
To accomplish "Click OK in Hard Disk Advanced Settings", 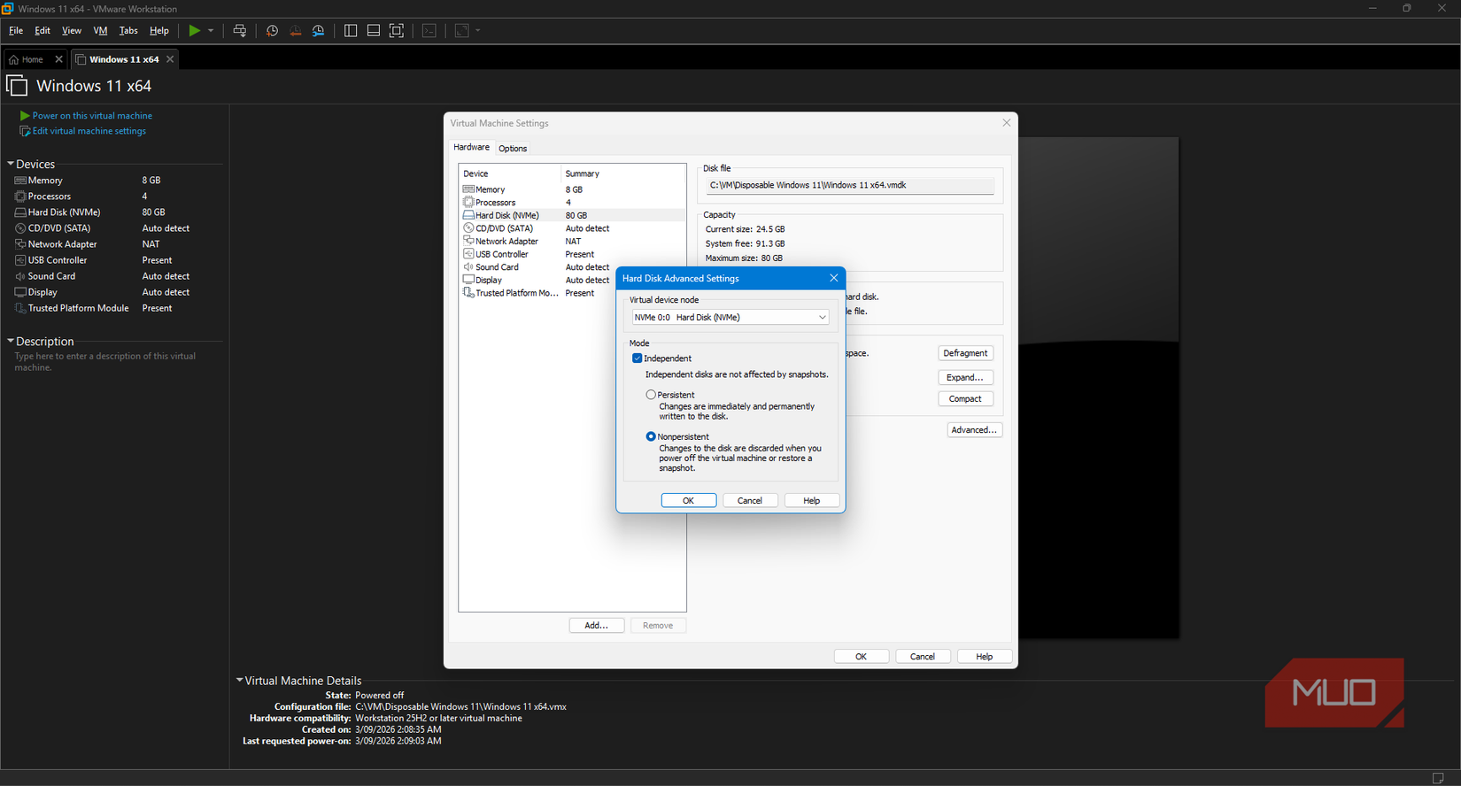I will 688,500.
